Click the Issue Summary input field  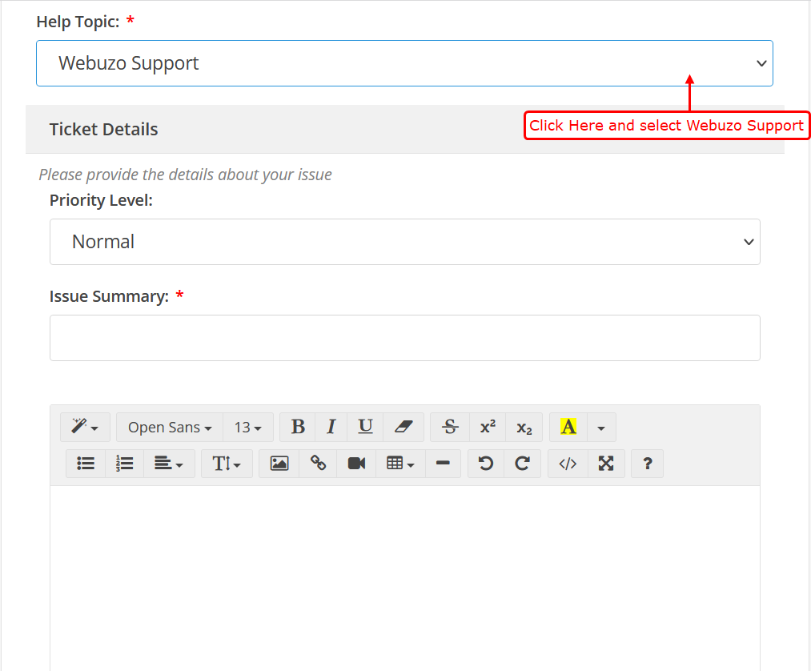point(404,338)
